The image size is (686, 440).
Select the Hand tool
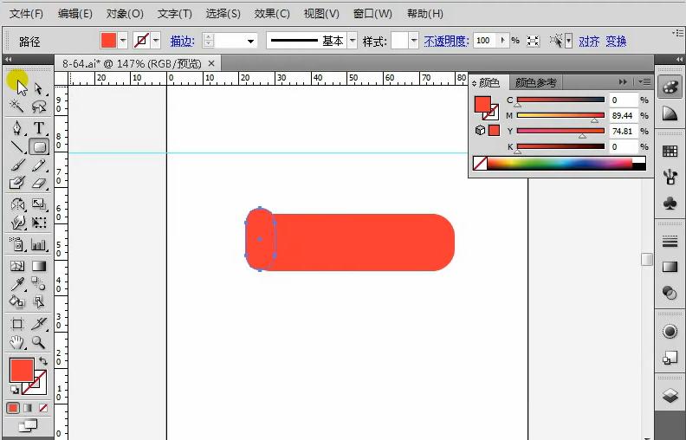pyautogui.click(x=16, y=343)
